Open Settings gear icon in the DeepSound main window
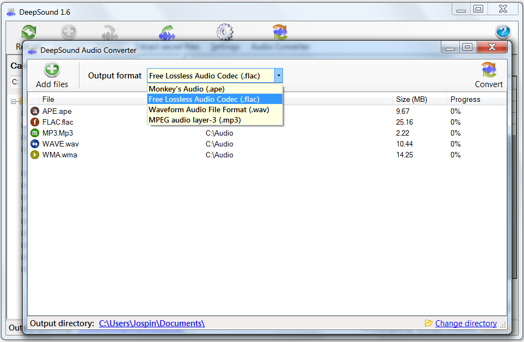Viewport: 524px width, 342px height. 225,32
